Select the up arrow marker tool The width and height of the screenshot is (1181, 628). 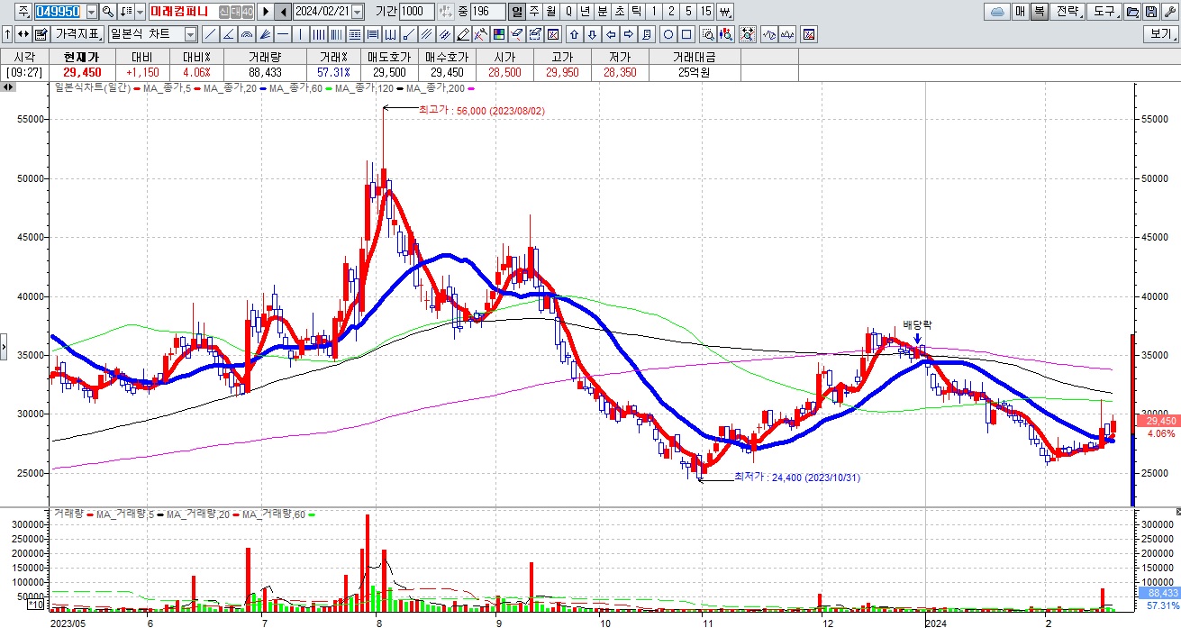click(574, 34)
